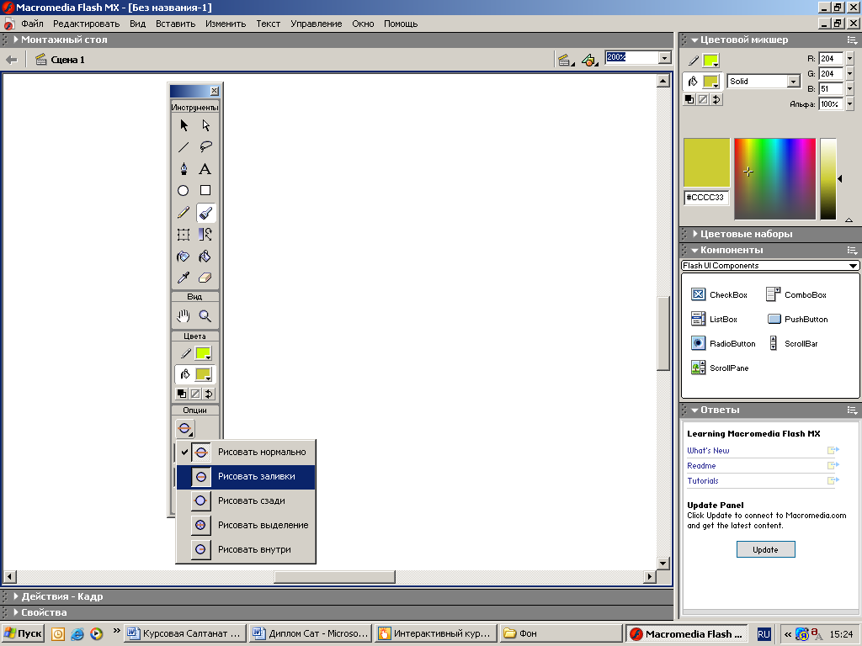Screen dimensions: 862x646
Task: Choose Рисовать сзади brush mode
Action: [246, 501]
